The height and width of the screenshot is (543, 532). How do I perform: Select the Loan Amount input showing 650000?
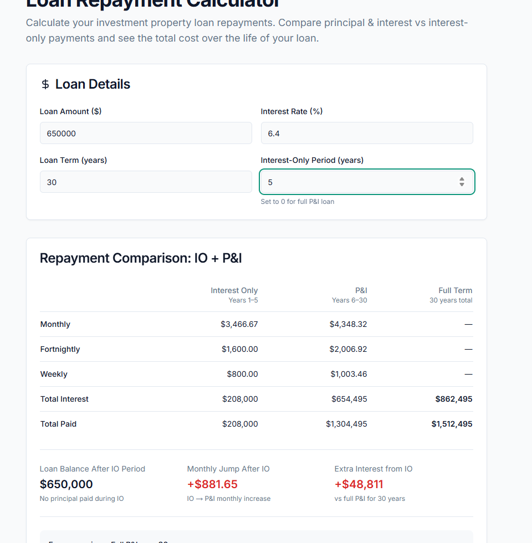[x=146, y=133]
